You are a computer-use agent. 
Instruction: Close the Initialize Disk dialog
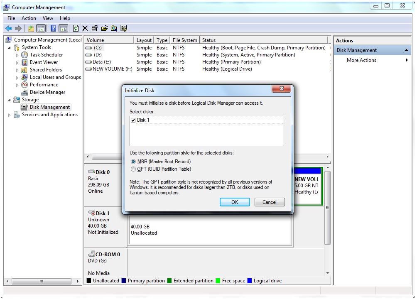tap(282, 88)
